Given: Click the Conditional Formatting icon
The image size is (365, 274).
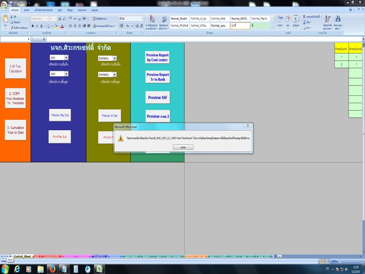Looking at the screenshot, I should click(151, 19).
